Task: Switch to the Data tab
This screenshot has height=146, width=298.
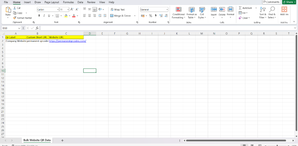Action: point(80,2)
